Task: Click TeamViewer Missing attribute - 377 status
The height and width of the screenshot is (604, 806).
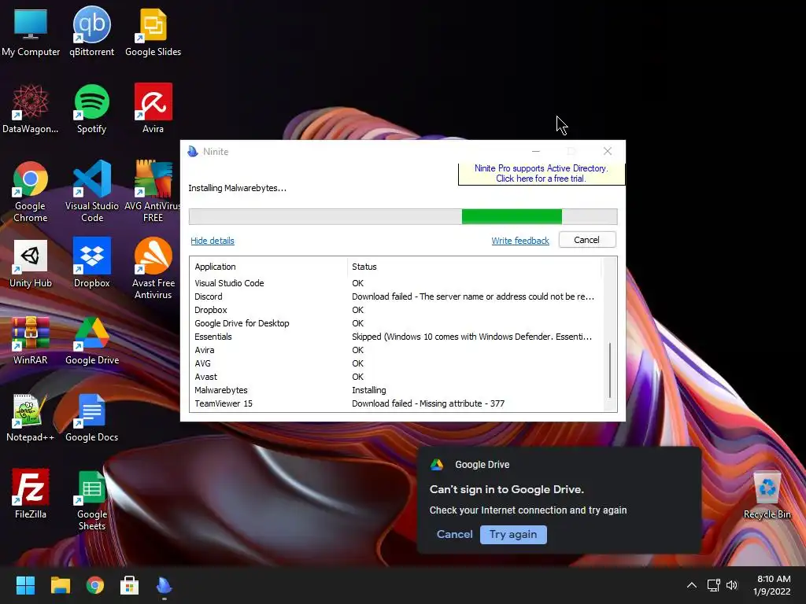Action: point(428,403)
